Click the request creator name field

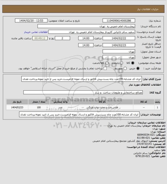coord(91,32)
